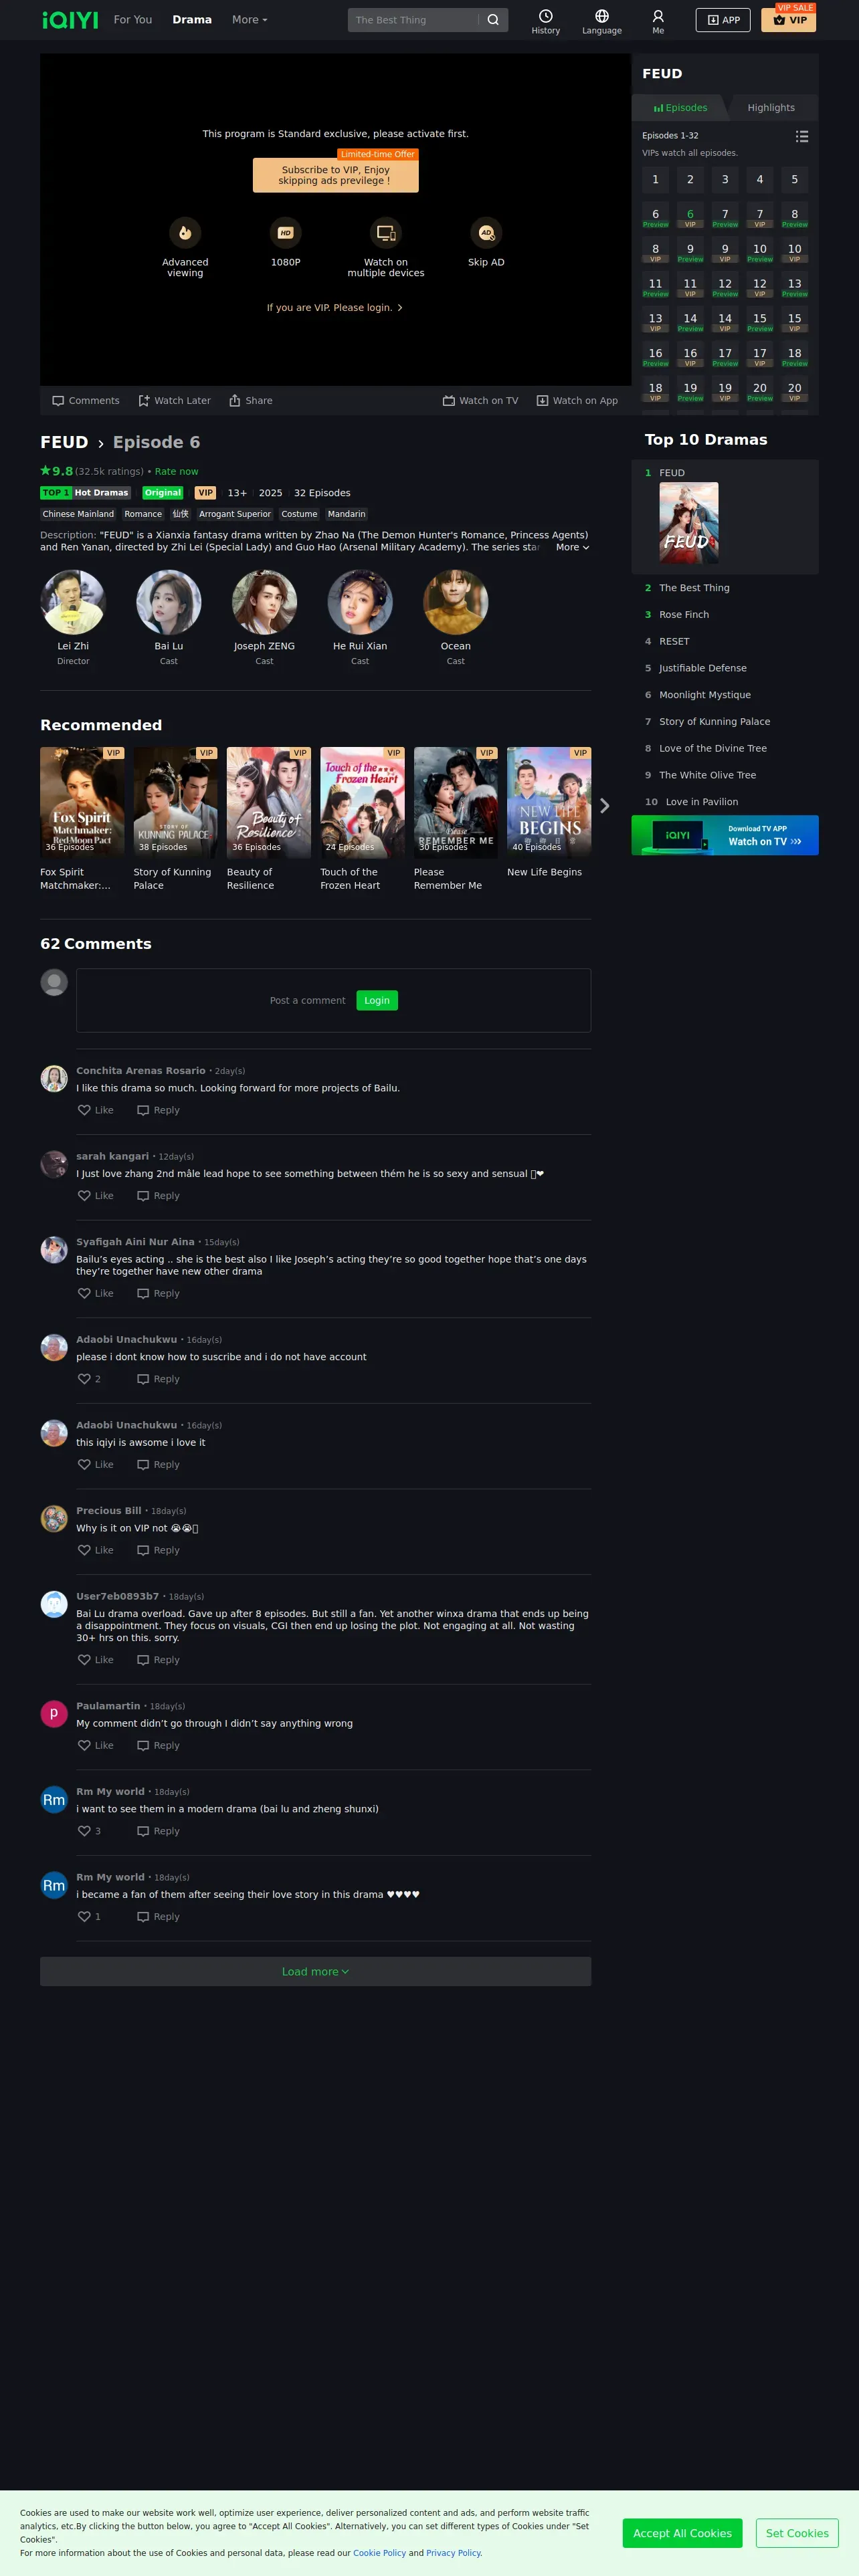Expand the More dropdown in navigation
Viewport: 859px width, 2576px height.
pos(249,20)
